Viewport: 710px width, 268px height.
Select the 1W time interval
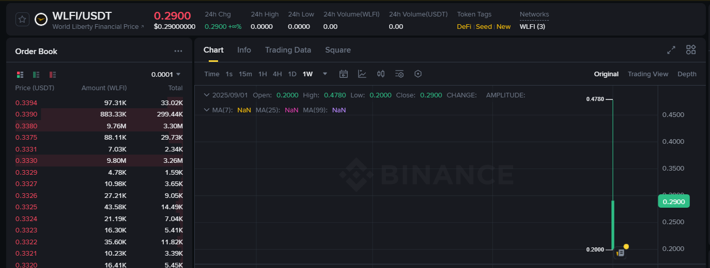pyautogui.click(x=307, y=74)
